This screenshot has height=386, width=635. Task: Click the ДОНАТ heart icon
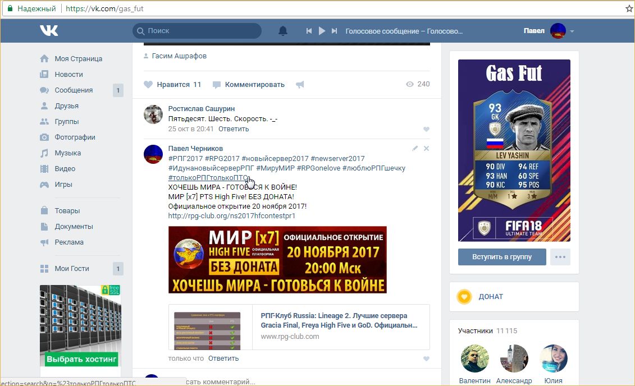pos(464,297)
